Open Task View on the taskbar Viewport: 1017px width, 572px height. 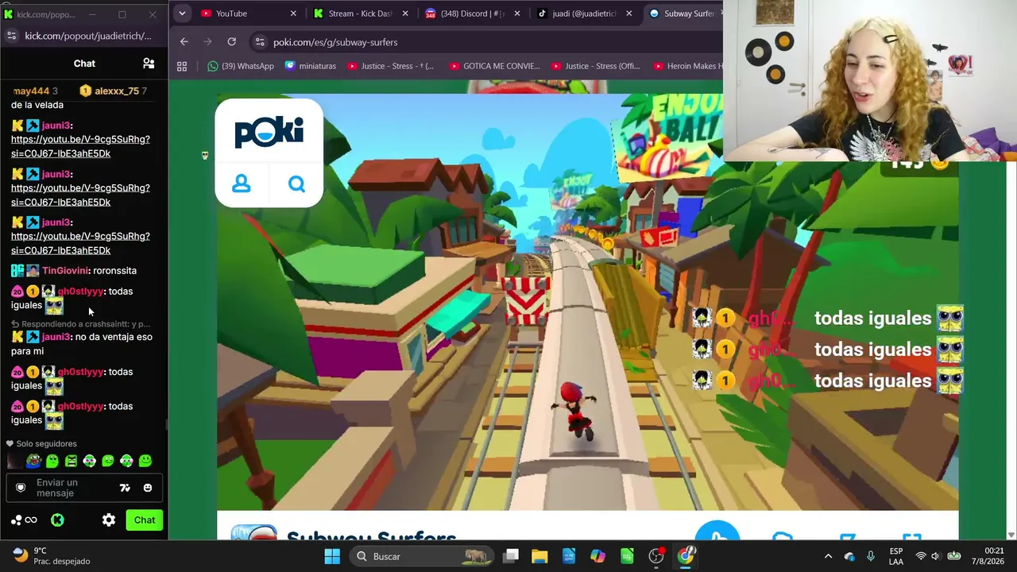(511, 556)
